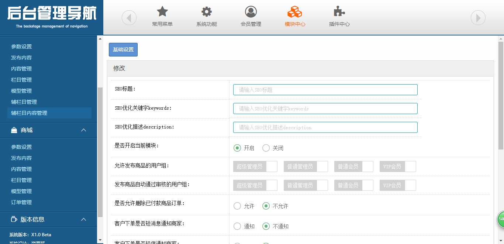Click the 修改 panel header
The image size is (504, 244).
click(300, 68)
